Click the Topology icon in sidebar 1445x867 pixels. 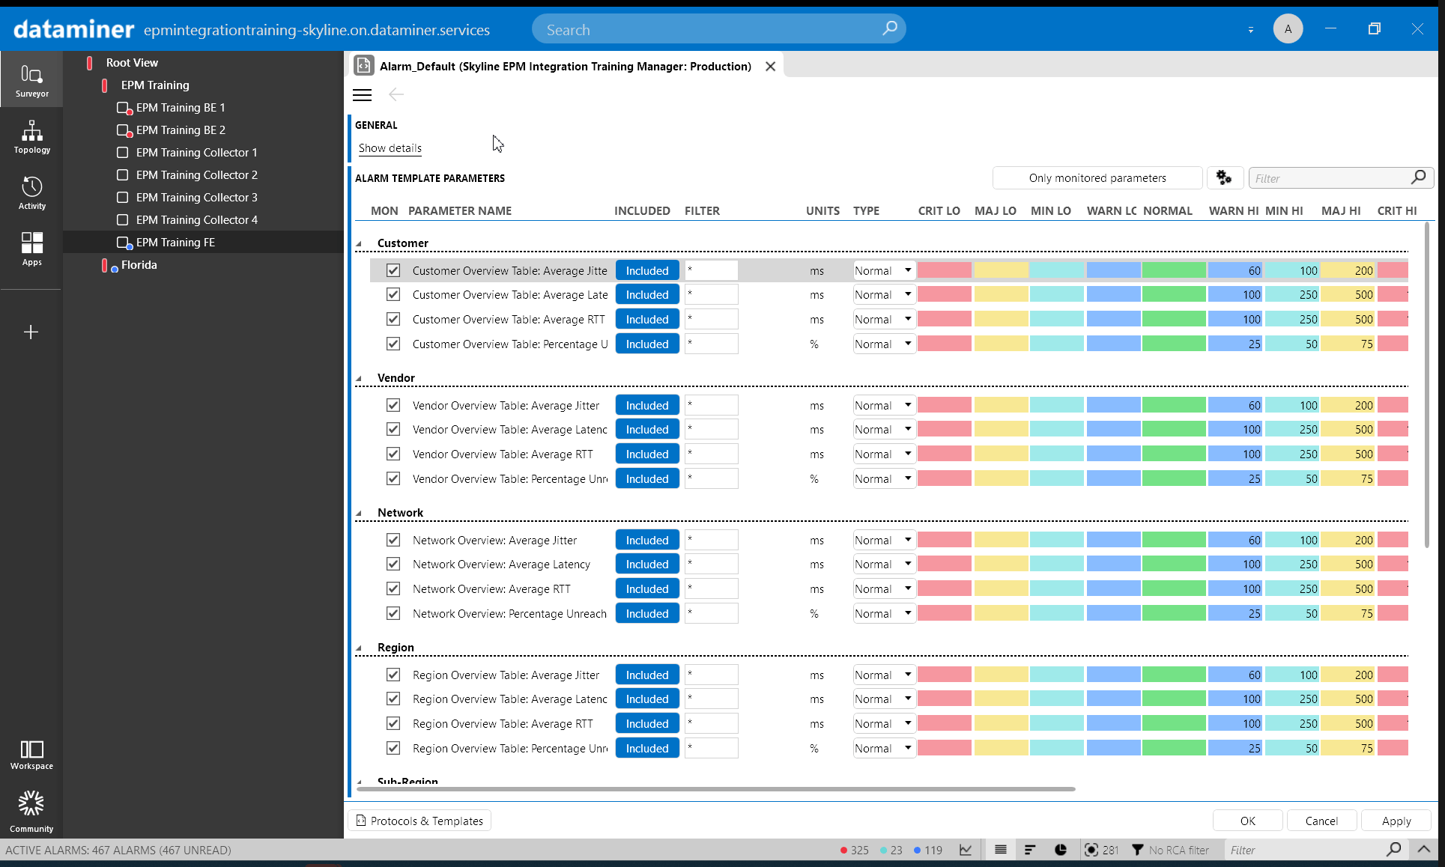(x=30, y=137)
